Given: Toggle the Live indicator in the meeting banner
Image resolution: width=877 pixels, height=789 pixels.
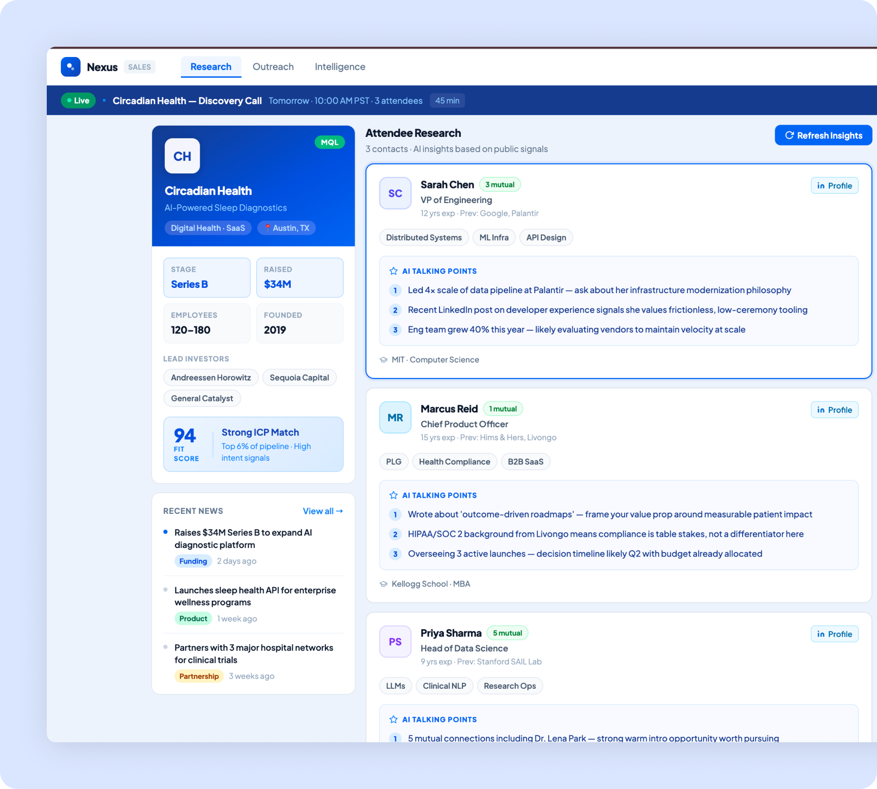Looking at the screenshot, I should pos(78,100).
